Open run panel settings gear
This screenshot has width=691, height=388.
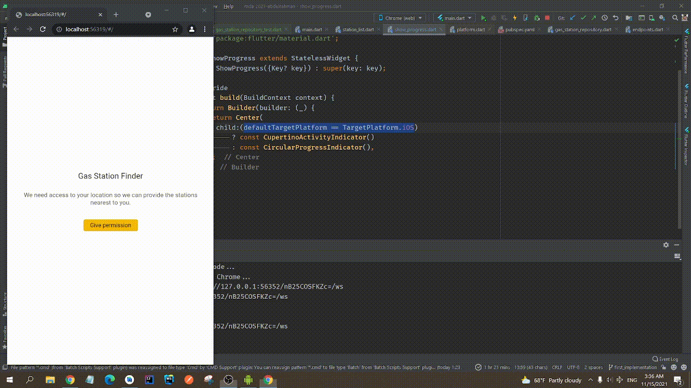pos(666,245)
